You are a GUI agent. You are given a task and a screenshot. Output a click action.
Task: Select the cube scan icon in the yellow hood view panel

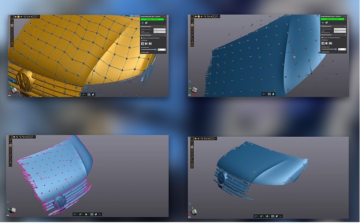click(146, 23)
